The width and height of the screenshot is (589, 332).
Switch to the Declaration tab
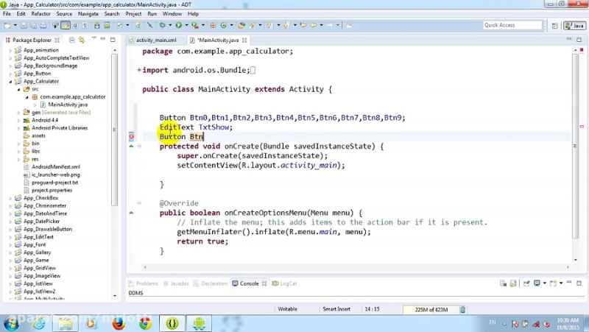click(x=211, y=283)
